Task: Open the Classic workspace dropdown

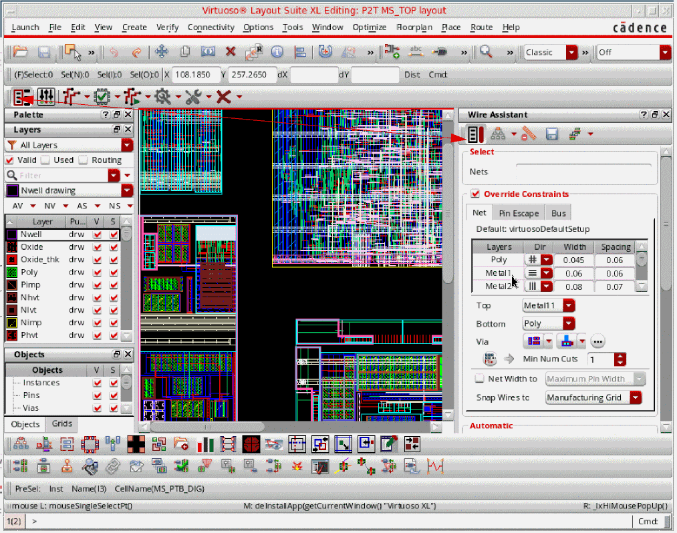Action: [571, 52]
